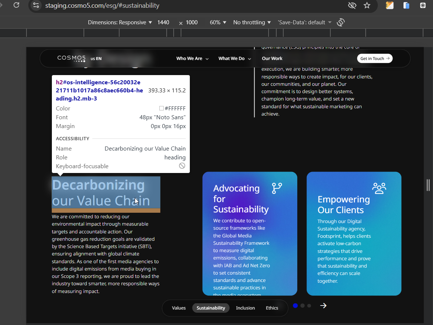Select the active blue carousel dot

[295, 305]
